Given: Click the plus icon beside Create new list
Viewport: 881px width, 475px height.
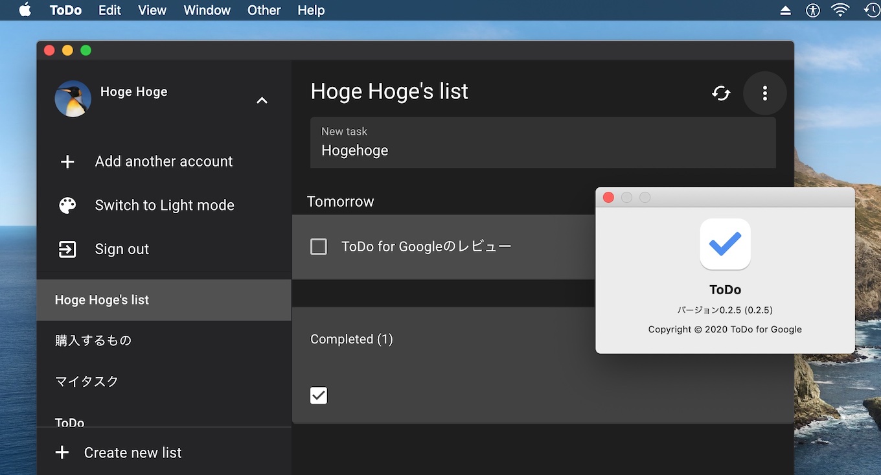Looking at the screenshot, I should click(x=62, y=452).
